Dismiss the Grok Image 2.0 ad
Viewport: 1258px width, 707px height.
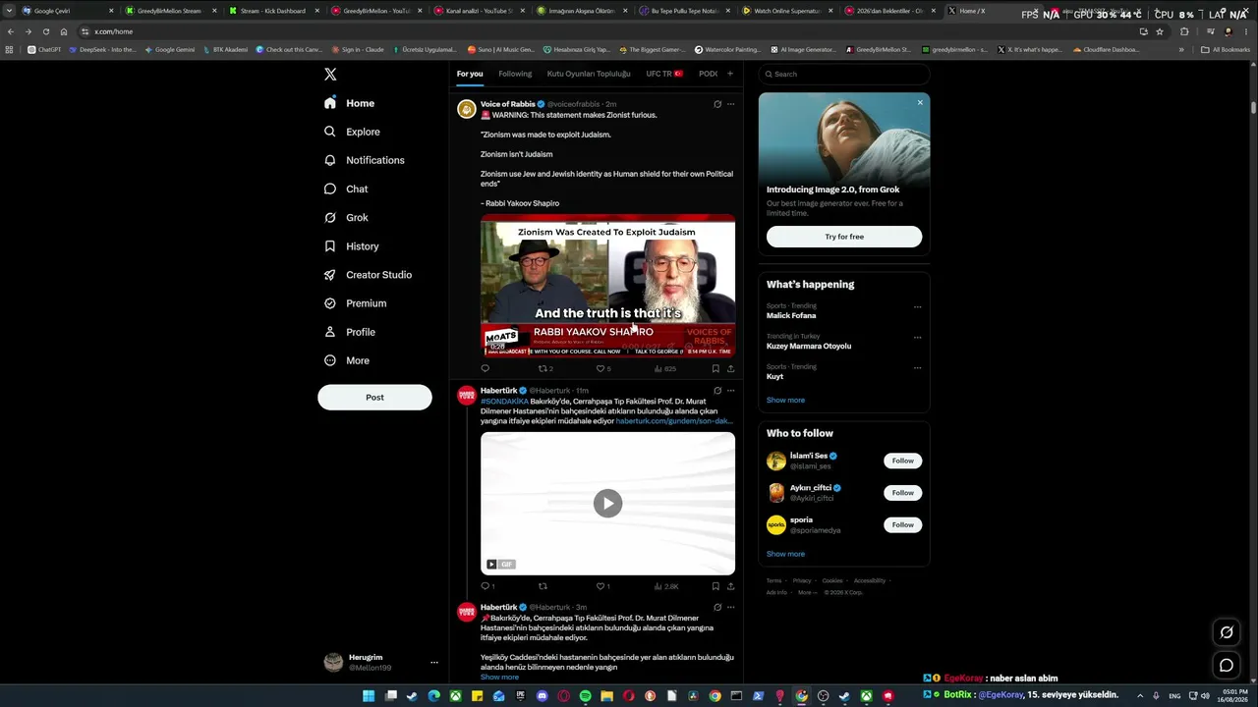[920, 102]
